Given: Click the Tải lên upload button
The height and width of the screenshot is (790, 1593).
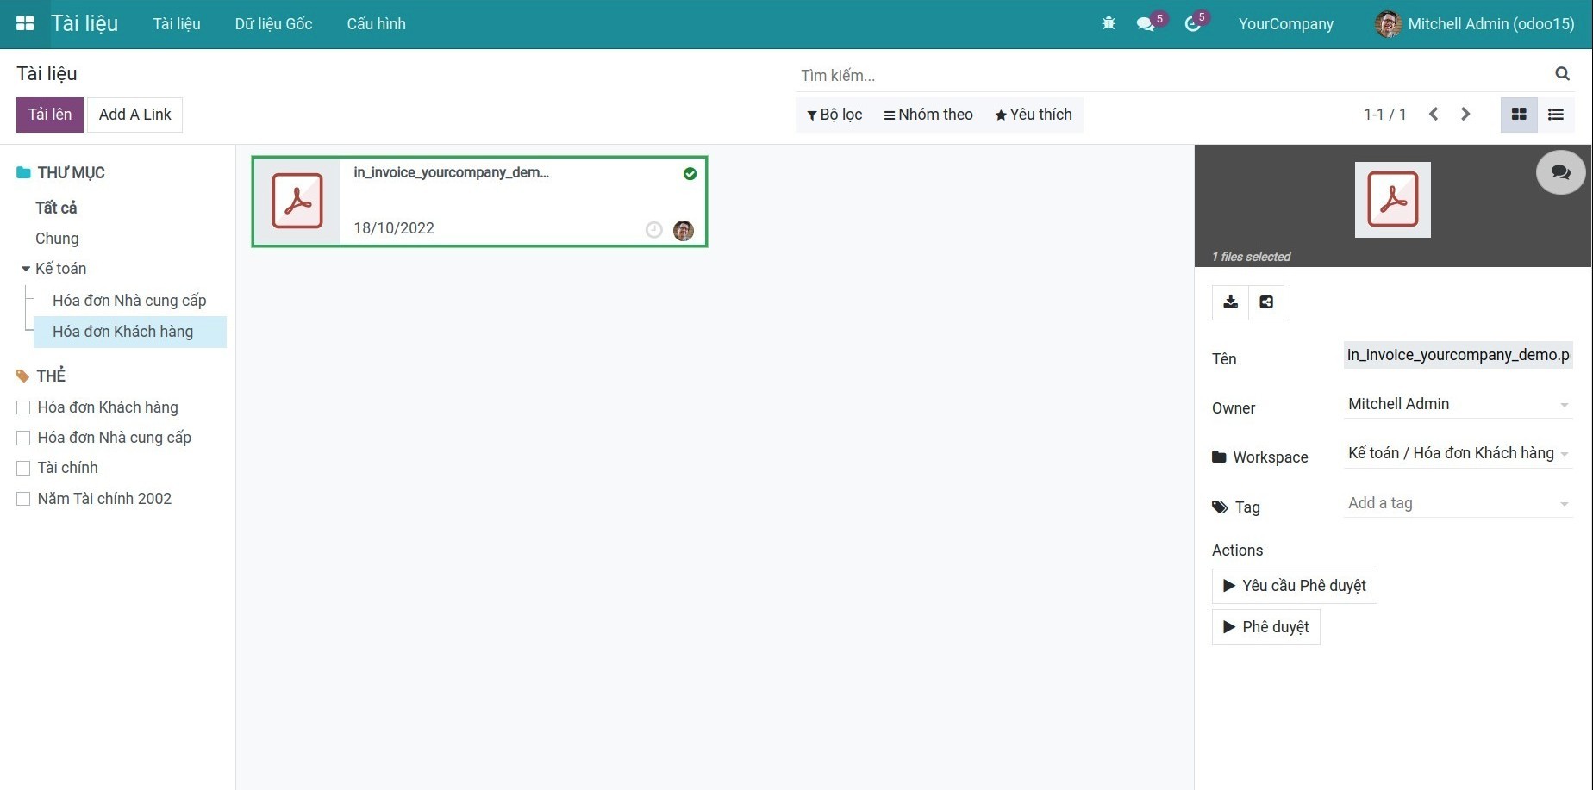Looking at the screenshot, I should (50, 115).
